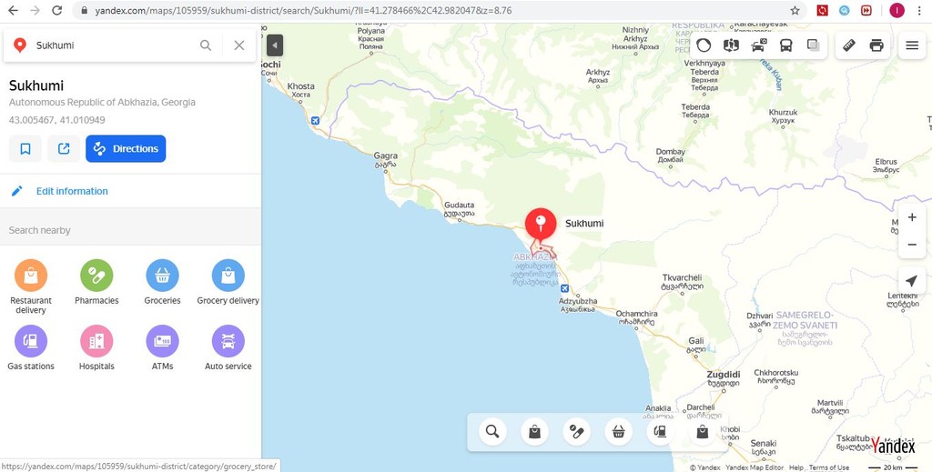The height and width of the screenshot is (472, 932).
Task: Click the pencil icon next to Edit information
Action: coord(17,191)
